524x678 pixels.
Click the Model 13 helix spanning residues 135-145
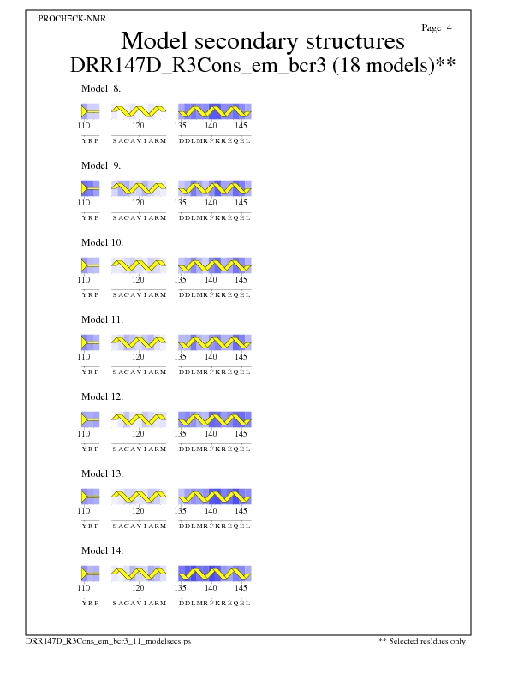[214, 497]
